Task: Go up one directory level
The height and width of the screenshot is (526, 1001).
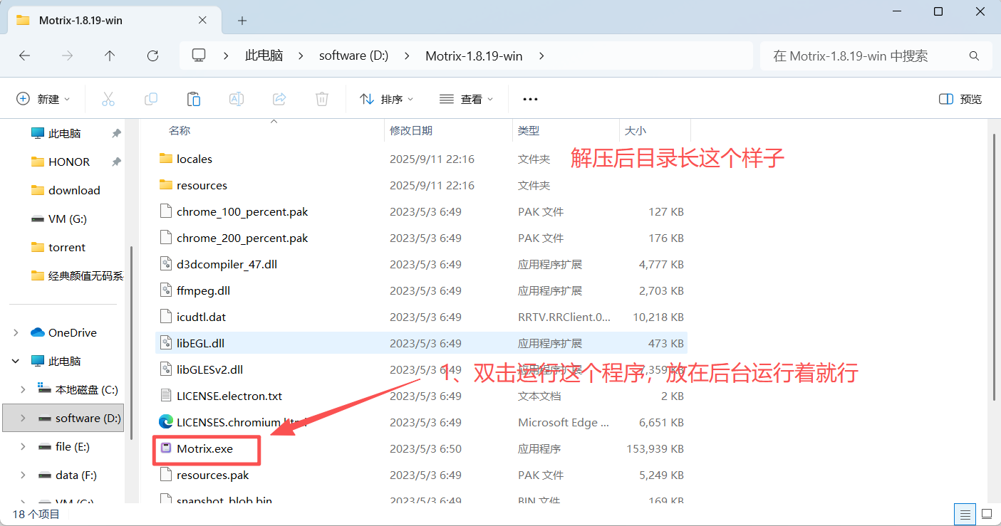Action: tap(110, 56)
